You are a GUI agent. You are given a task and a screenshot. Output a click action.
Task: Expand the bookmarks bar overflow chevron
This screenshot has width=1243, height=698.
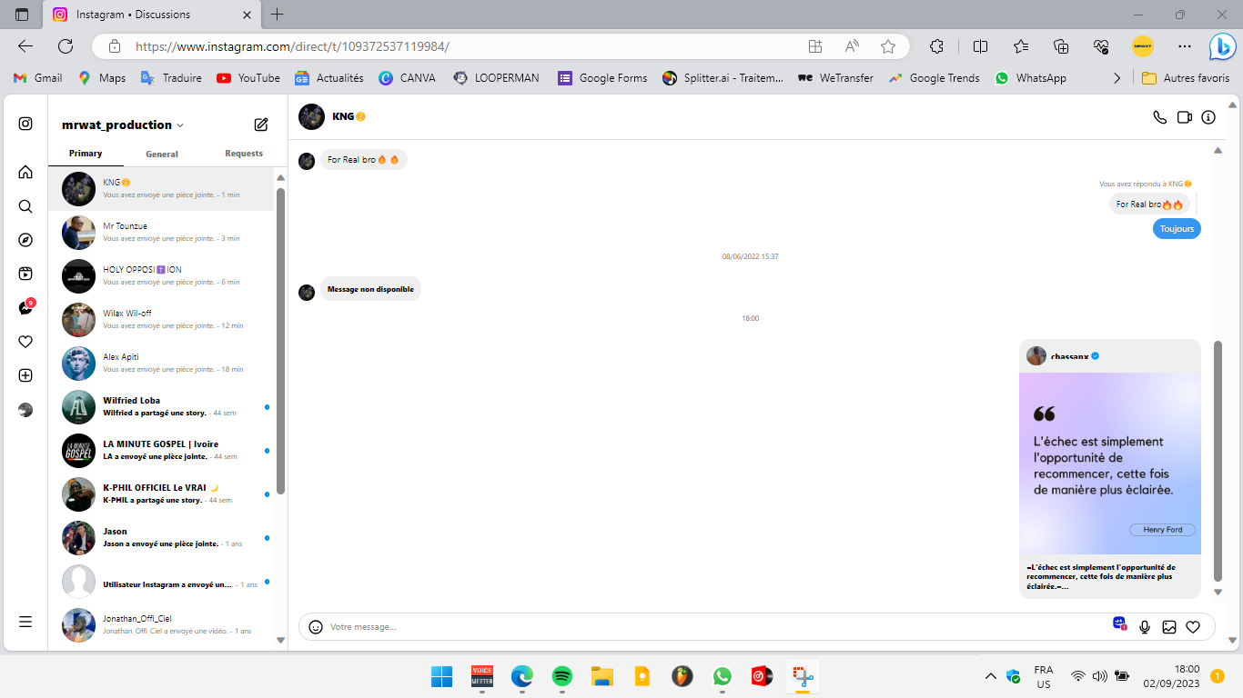[x=1117, y=78]
